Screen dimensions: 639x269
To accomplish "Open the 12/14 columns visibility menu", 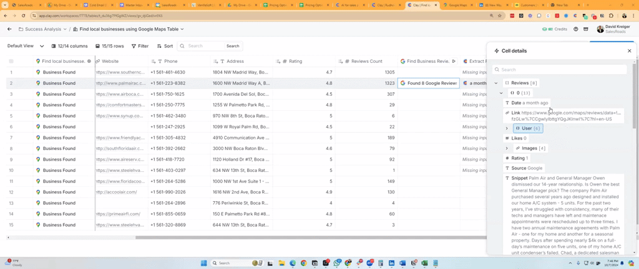I will [x=69, y=46].
